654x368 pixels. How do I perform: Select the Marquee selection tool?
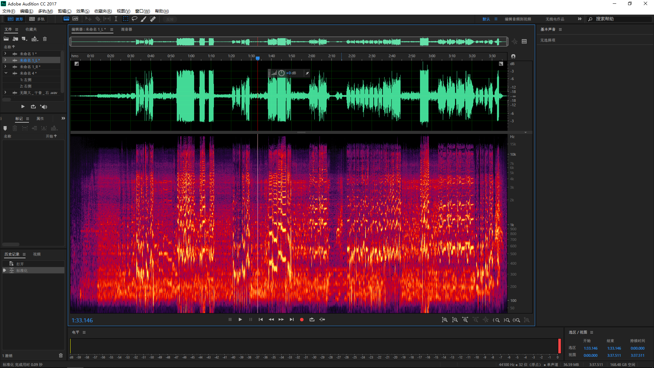126,19
